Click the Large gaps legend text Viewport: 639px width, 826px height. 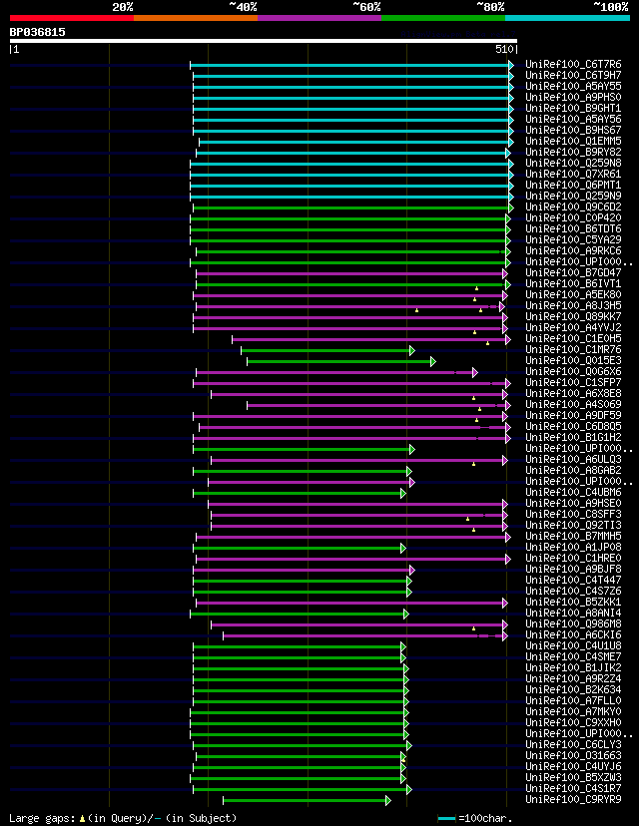tap(43, 818)
